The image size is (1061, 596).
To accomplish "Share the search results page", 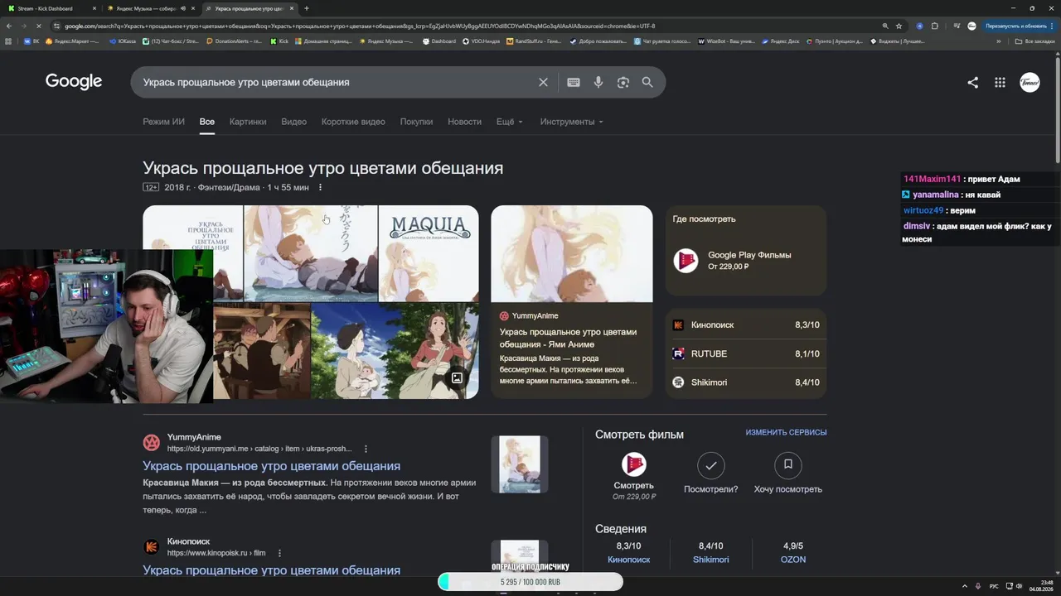I will (973, 83).
